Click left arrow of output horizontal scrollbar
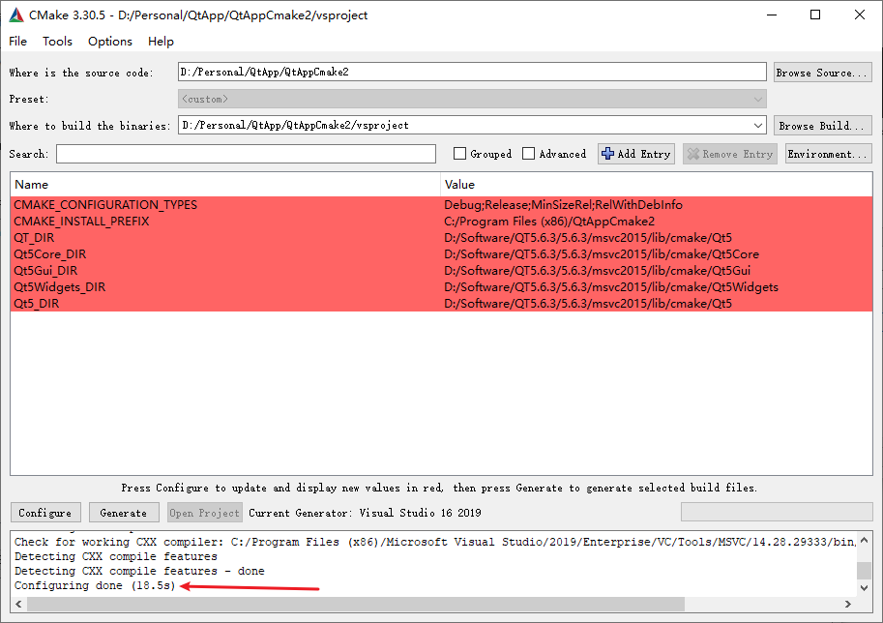The height and width of the screenshot is (623, 883). click(18, 604)
